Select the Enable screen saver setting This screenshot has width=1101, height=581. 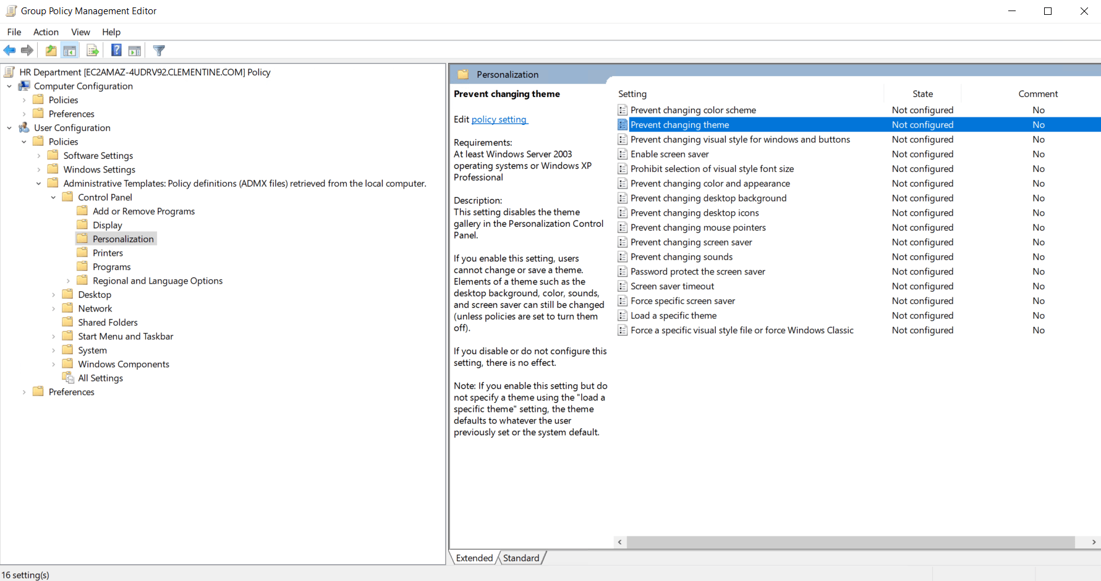tap(670, 154)
